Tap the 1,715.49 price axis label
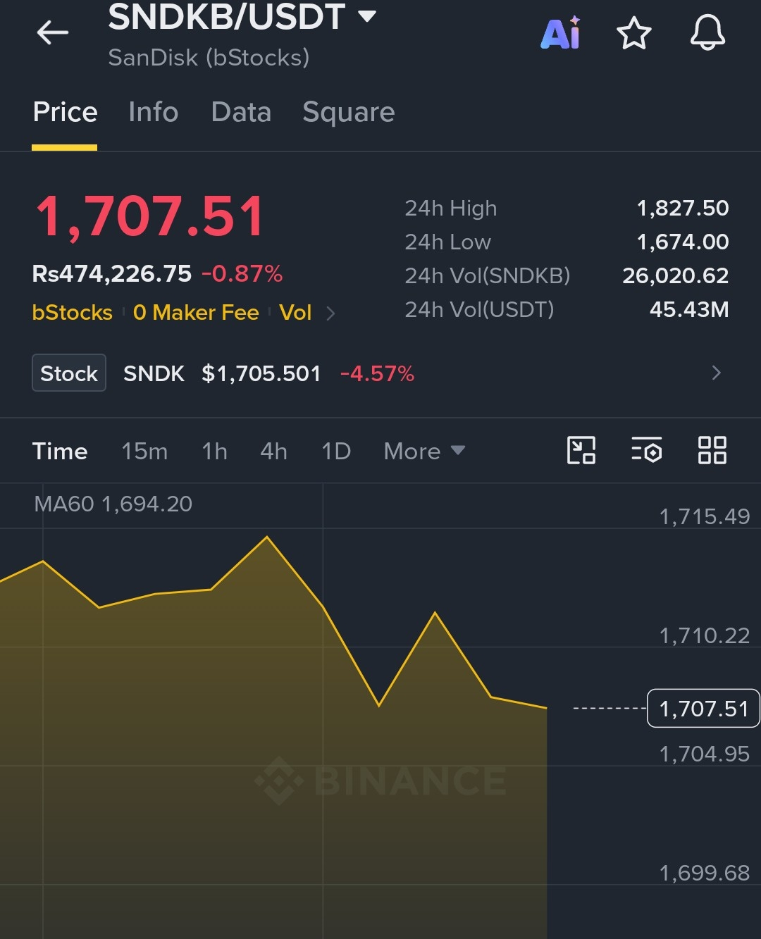This screenshot has height=939, width=761. pyautogui.click(x=705, y=517)
